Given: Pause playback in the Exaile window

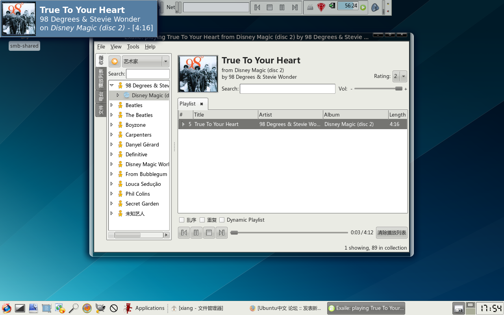Looking at the screenshot, I should click(x=196, y=233).
